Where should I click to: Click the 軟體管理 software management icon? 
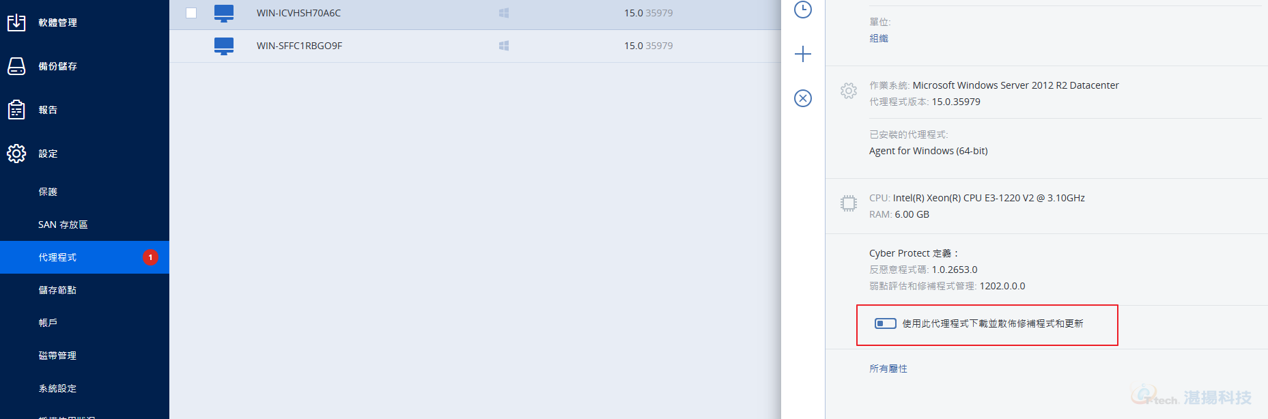(x=16, y=23)
